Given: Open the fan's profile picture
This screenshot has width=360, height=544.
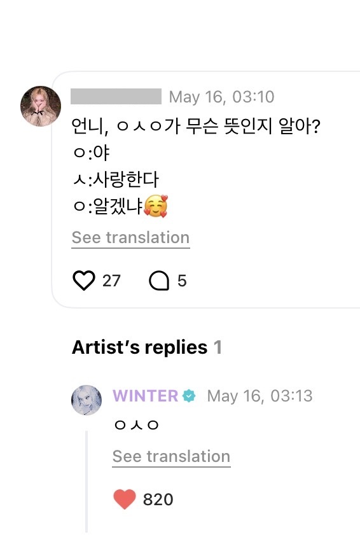Looking at the screenshot, I should (41, 106).
